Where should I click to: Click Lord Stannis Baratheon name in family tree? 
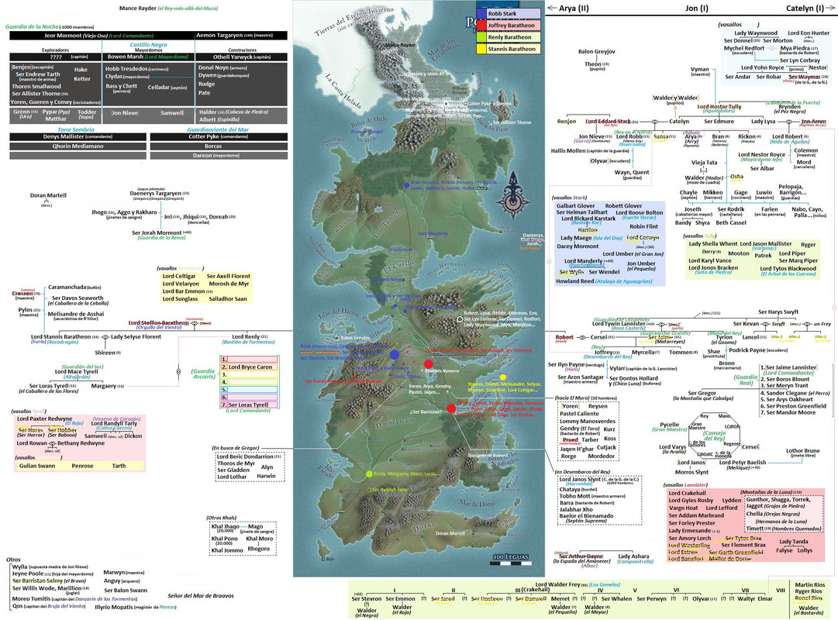point(60,336)
